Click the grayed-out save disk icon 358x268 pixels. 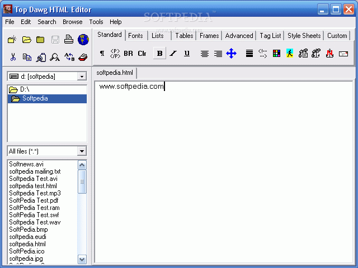pyautogui.click(x=55, y=40)
